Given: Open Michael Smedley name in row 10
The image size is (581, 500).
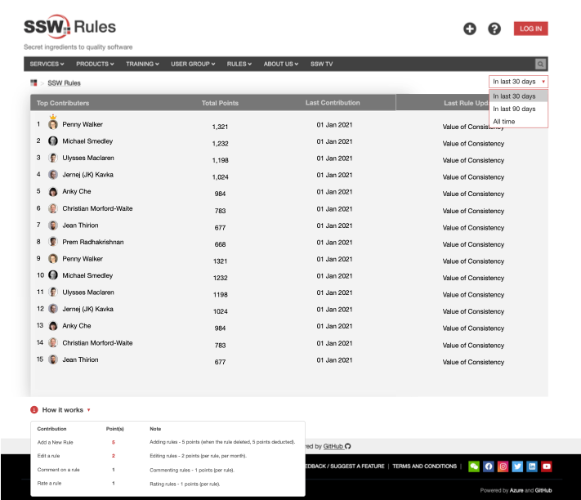Looking at the screenshot, I should pyautogui.click(x=87, y=275).
